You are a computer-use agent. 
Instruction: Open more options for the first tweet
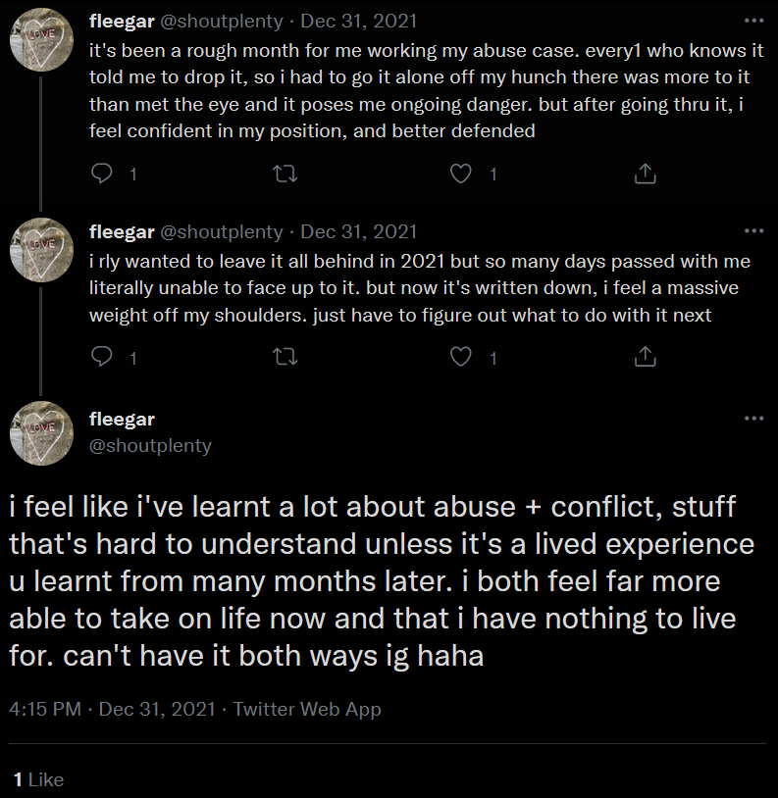[753, 20]
